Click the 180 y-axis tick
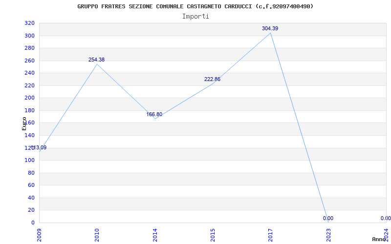 (x=29, y=111)
